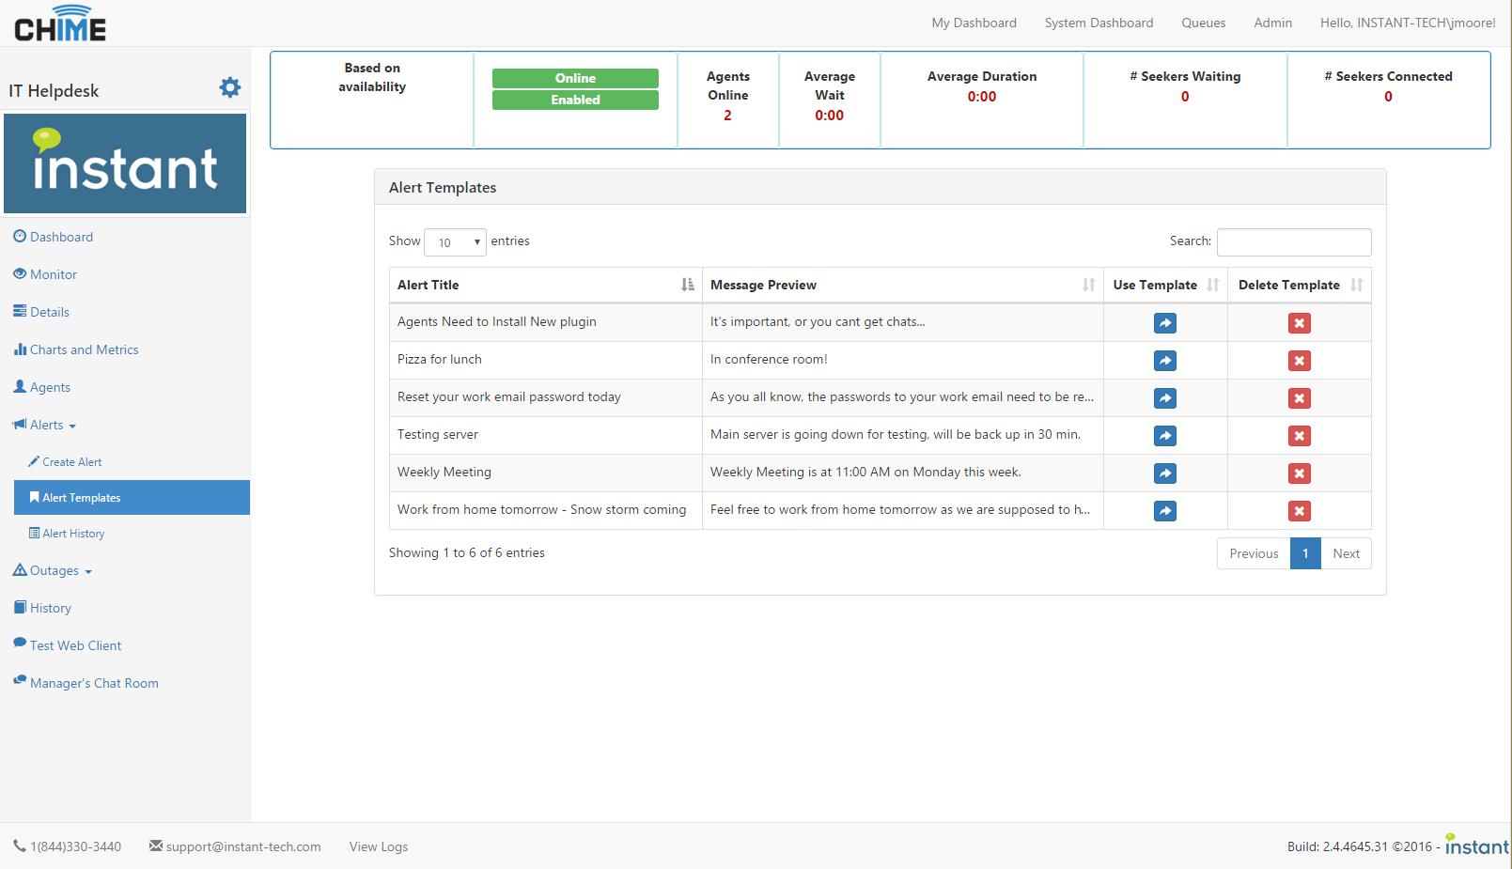The image size is (1512, 869).
Task: Open Admin in top navigation
Action: [x=1272, y=23]
